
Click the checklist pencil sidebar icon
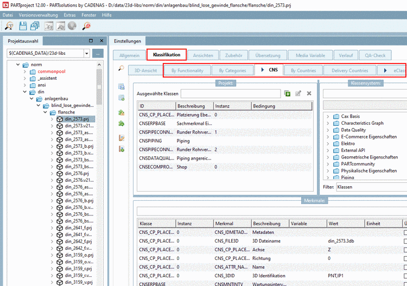point(121,138)
